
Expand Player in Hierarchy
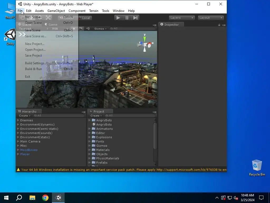pos(18,154)
